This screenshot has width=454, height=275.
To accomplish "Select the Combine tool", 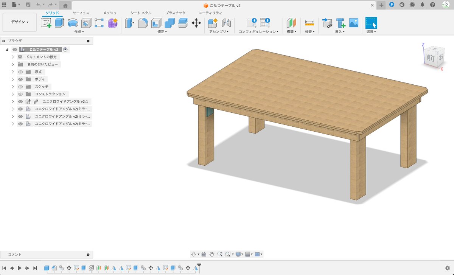I will pyautogui.click(x=169, y=23).
